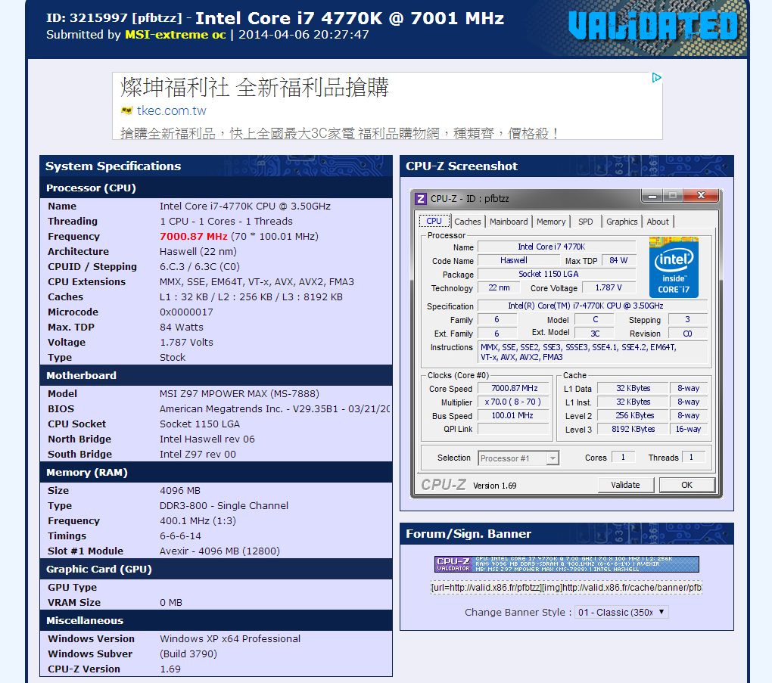Click the '1.787 Volts' voltage value
This screenshot has width=772, height=683.
186,343
